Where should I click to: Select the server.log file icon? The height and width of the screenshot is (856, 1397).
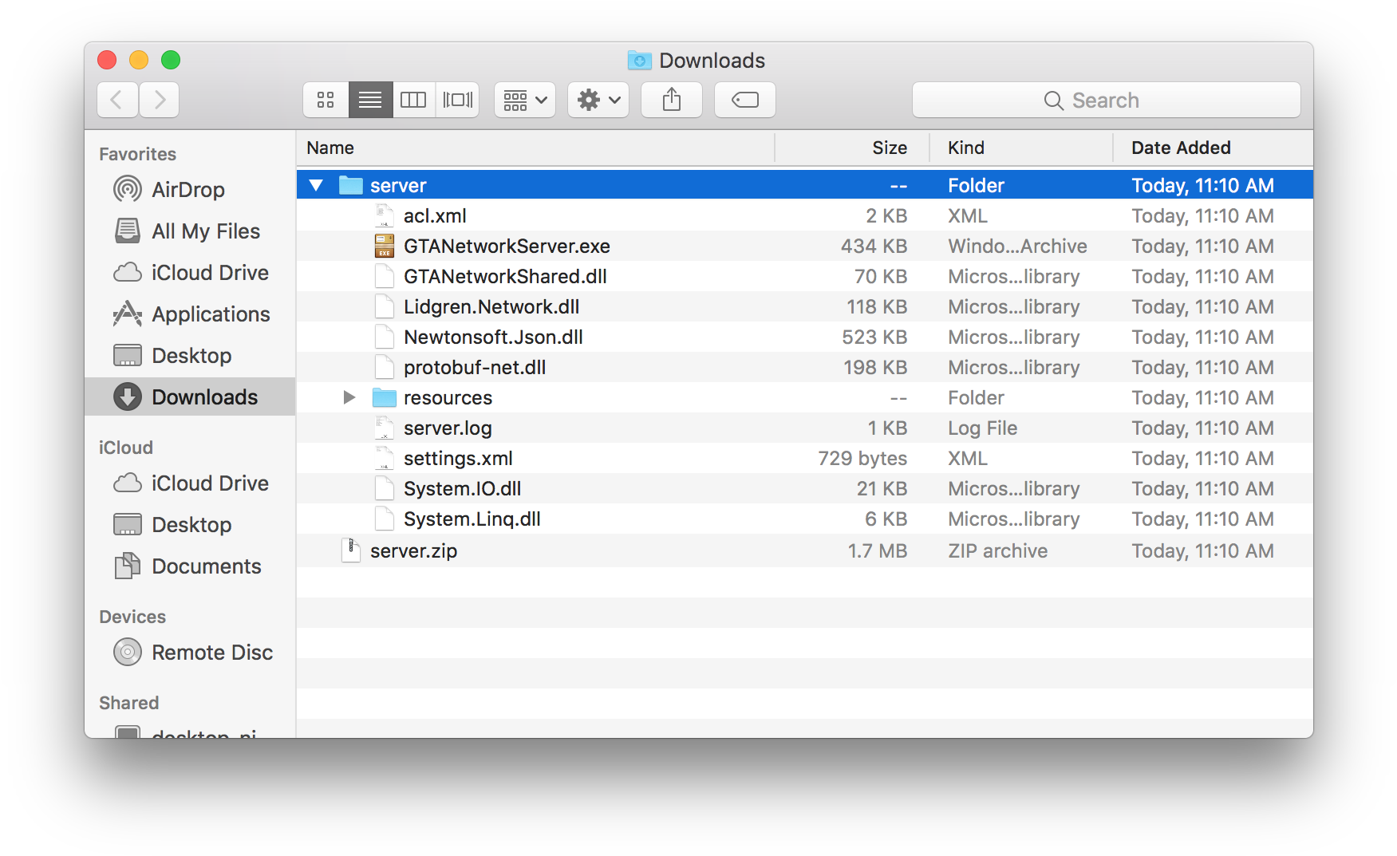(385, 428)
